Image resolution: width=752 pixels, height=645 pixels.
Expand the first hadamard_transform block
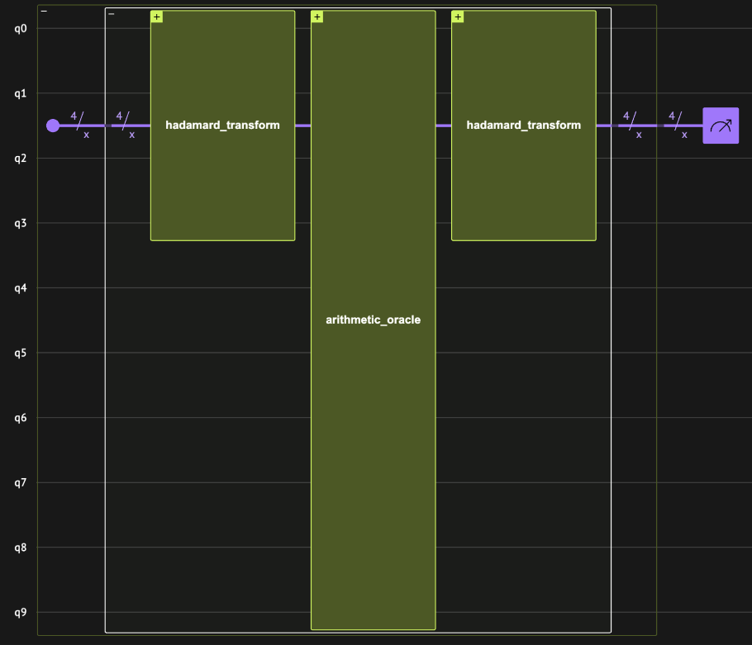point(156,17)
